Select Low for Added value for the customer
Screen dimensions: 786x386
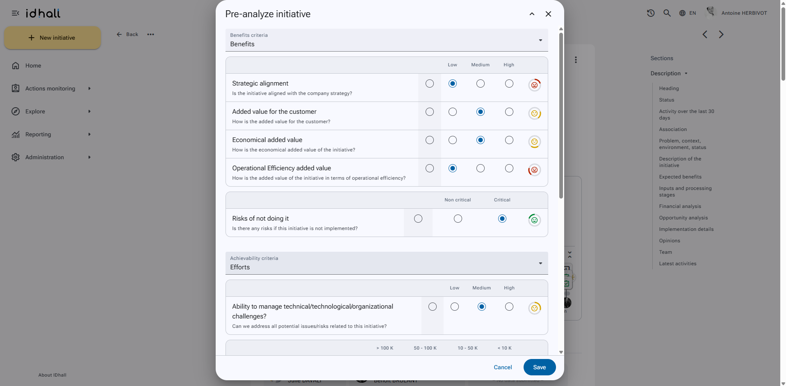tap(453, 112)
